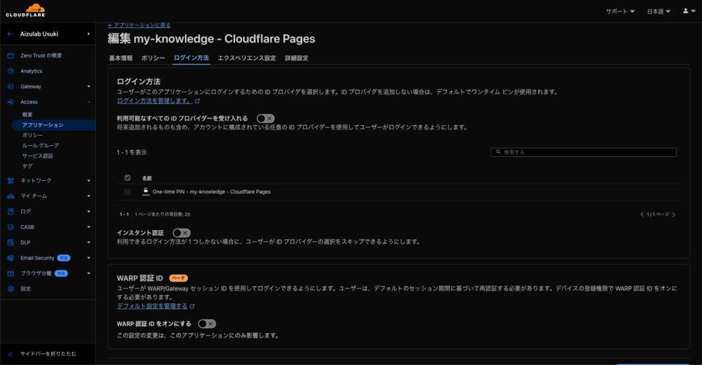
Task: Click the back arrow next to Aizulab Usuki
Action: 10,34
